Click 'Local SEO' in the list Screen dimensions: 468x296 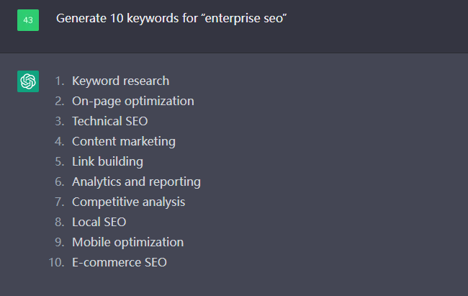[99, 223]
